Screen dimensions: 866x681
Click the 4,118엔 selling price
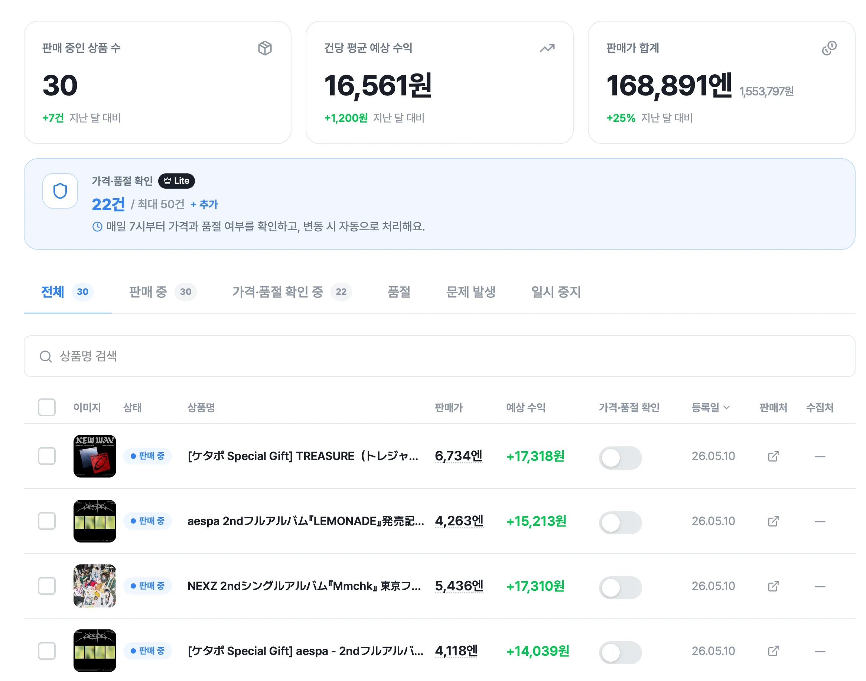tap(456, 651)
